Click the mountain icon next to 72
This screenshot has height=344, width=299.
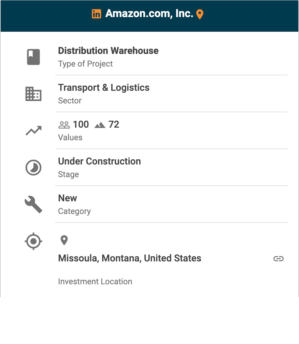pos(100,125)
